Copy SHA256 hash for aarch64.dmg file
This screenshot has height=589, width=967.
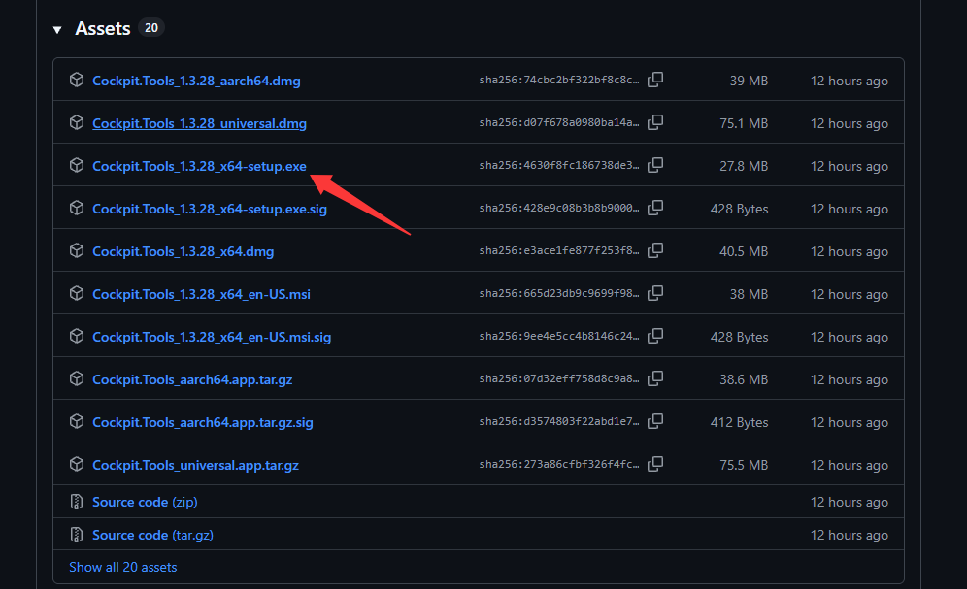pyautogui.click(x=655, y=80)
